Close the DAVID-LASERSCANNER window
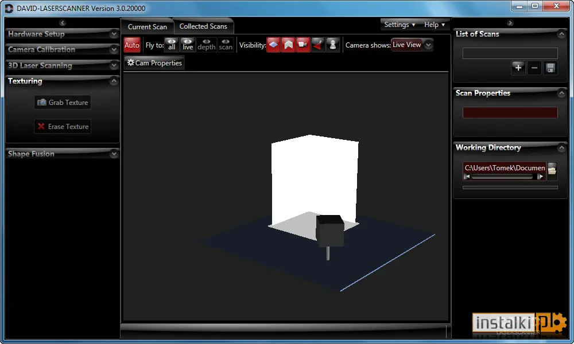 point(556,6)
